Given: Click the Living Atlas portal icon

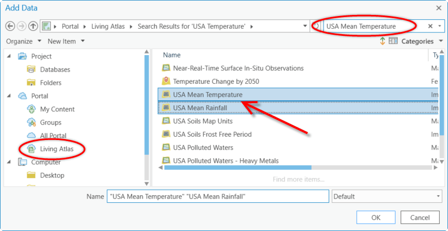Looking at the screenshot, I should pos(31,149).
